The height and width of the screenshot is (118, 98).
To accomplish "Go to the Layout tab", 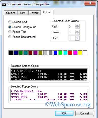I will [x=34, y=13].
